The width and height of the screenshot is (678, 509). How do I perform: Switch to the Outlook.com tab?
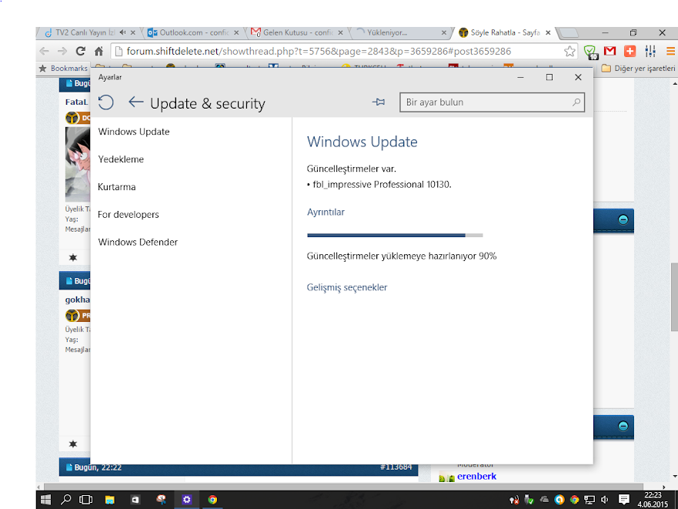click(x=193, y=32)
